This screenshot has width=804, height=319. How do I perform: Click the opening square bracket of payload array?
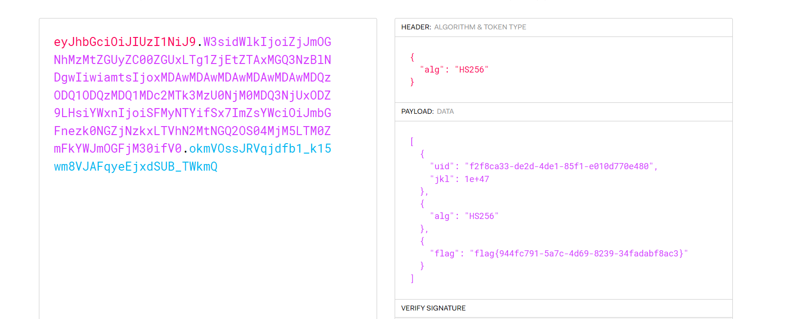click(412, 142)
